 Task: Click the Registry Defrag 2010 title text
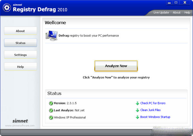click(x=40, y=9)
